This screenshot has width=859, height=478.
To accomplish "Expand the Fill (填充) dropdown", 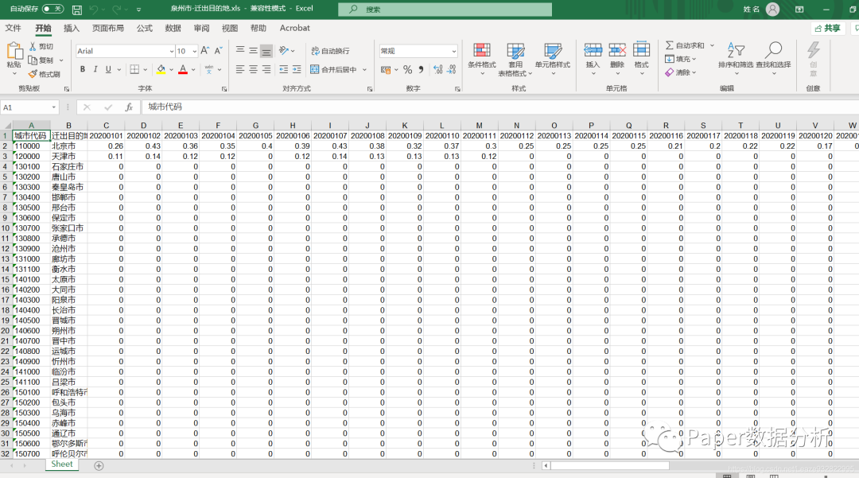I will click(x=694, y=59).
